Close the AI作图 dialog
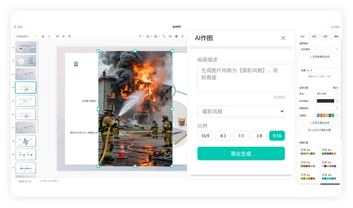 [283, 38]
